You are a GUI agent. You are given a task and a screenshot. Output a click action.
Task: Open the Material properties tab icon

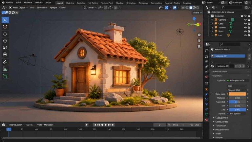(x=206, y=120)
